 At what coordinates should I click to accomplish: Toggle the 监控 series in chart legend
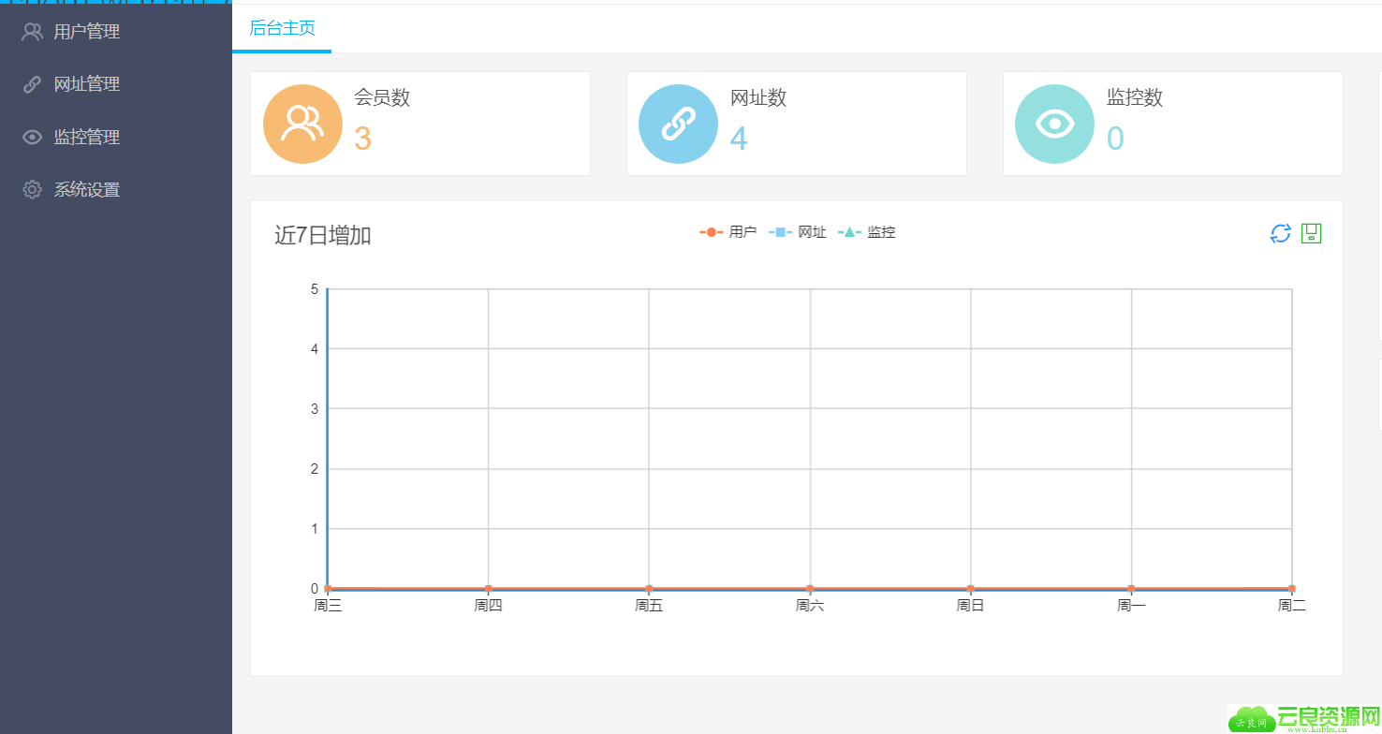coord(867,232)
